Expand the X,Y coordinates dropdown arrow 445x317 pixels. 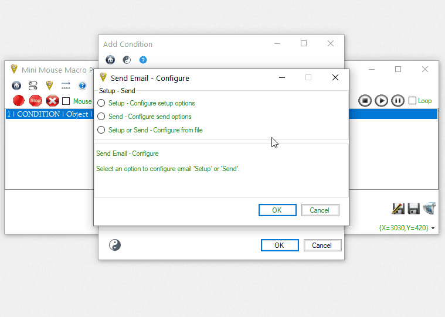[433, 228]
